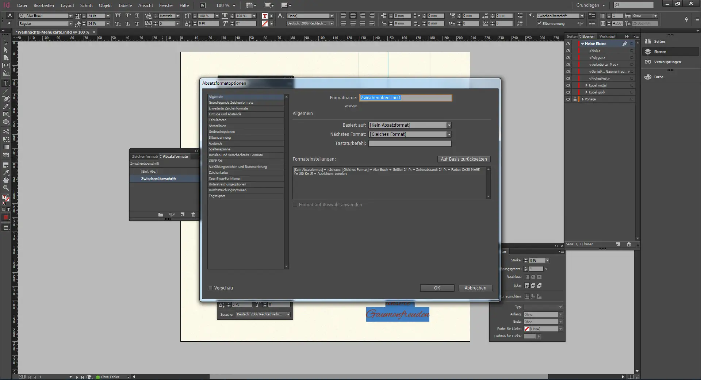Open the Schrift menu
Image resolution: width=701 pixels, height=380 pixels.
coord(87,5)
